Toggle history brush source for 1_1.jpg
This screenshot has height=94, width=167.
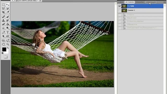(120, 6)
